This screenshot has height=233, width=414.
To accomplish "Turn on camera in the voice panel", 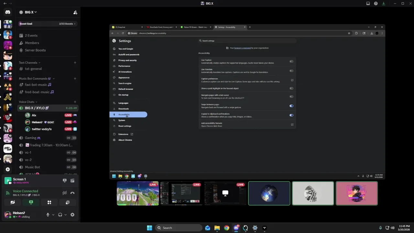I will 13,202.
